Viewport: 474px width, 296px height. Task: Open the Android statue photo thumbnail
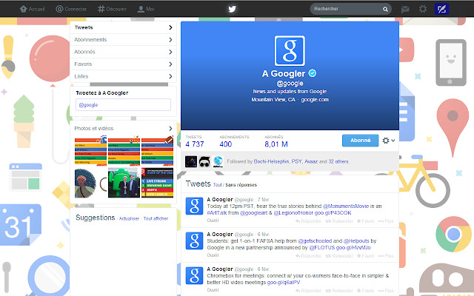(124, 183)
